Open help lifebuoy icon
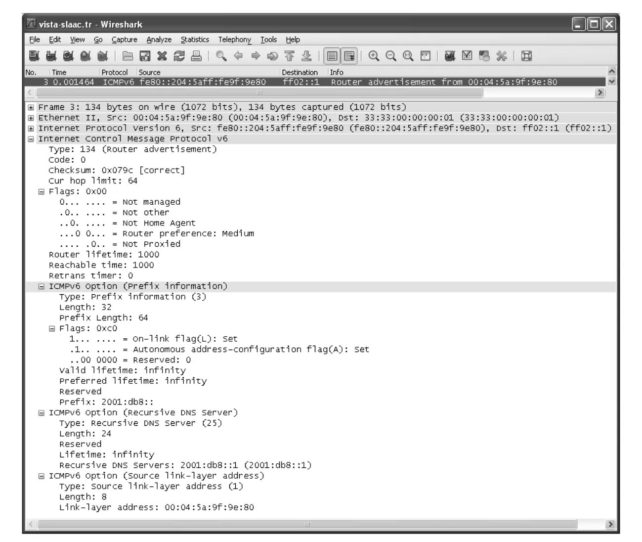Viewport: 642px width, 542px height. [x=527, y=56]
